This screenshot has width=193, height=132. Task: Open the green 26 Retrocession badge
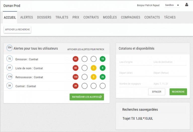[103, 77]
